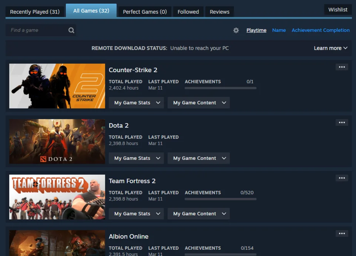Select the All Games (32) tab

pos(91,11)
